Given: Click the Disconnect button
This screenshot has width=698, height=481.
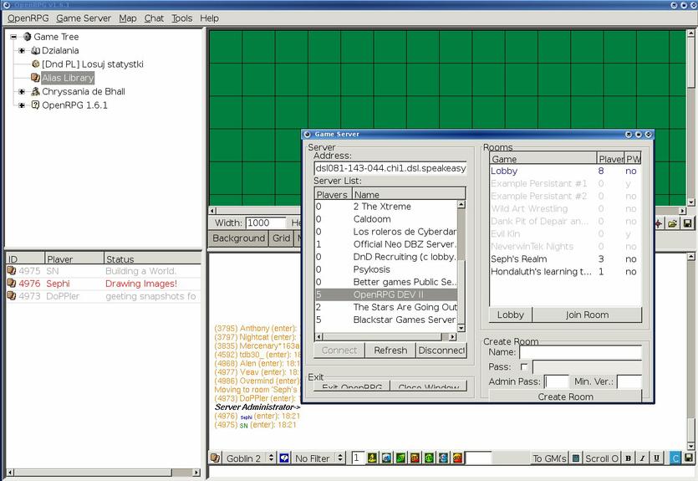Looking at the screenshot, I should pyautogui.click(x=441, y=351).
